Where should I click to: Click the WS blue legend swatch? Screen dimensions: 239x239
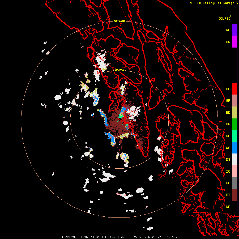point(234,148)
